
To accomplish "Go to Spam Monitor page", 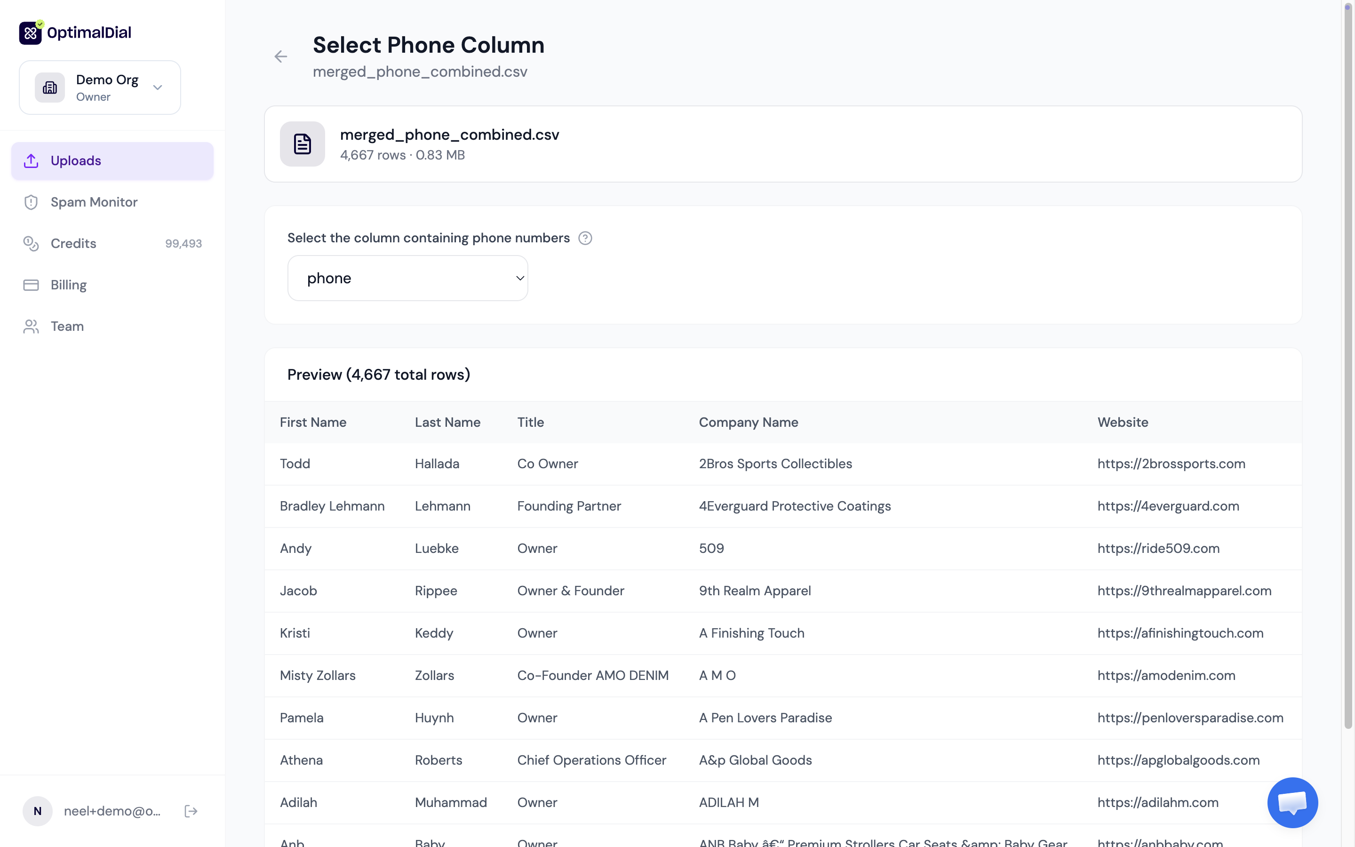I will click(94, 202).
